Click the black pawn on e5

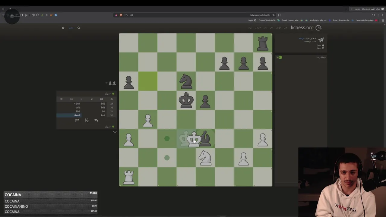[205, 101]
